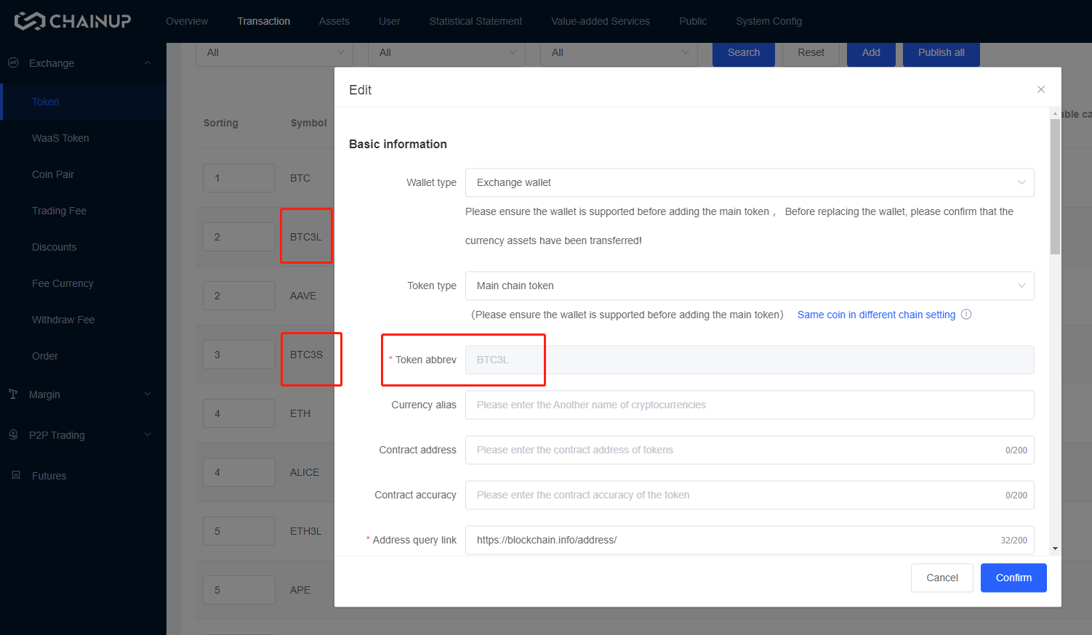Click the Exchange sidebar icon
The image size is (1092, 635).
tap(13, 63)
